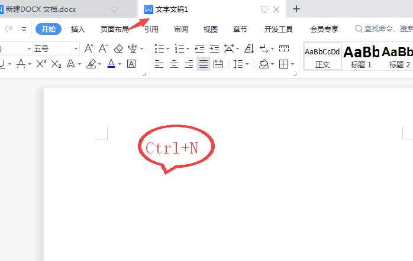Toggle superscript formatting
413x261 pixels.
(x=41, y=64)
